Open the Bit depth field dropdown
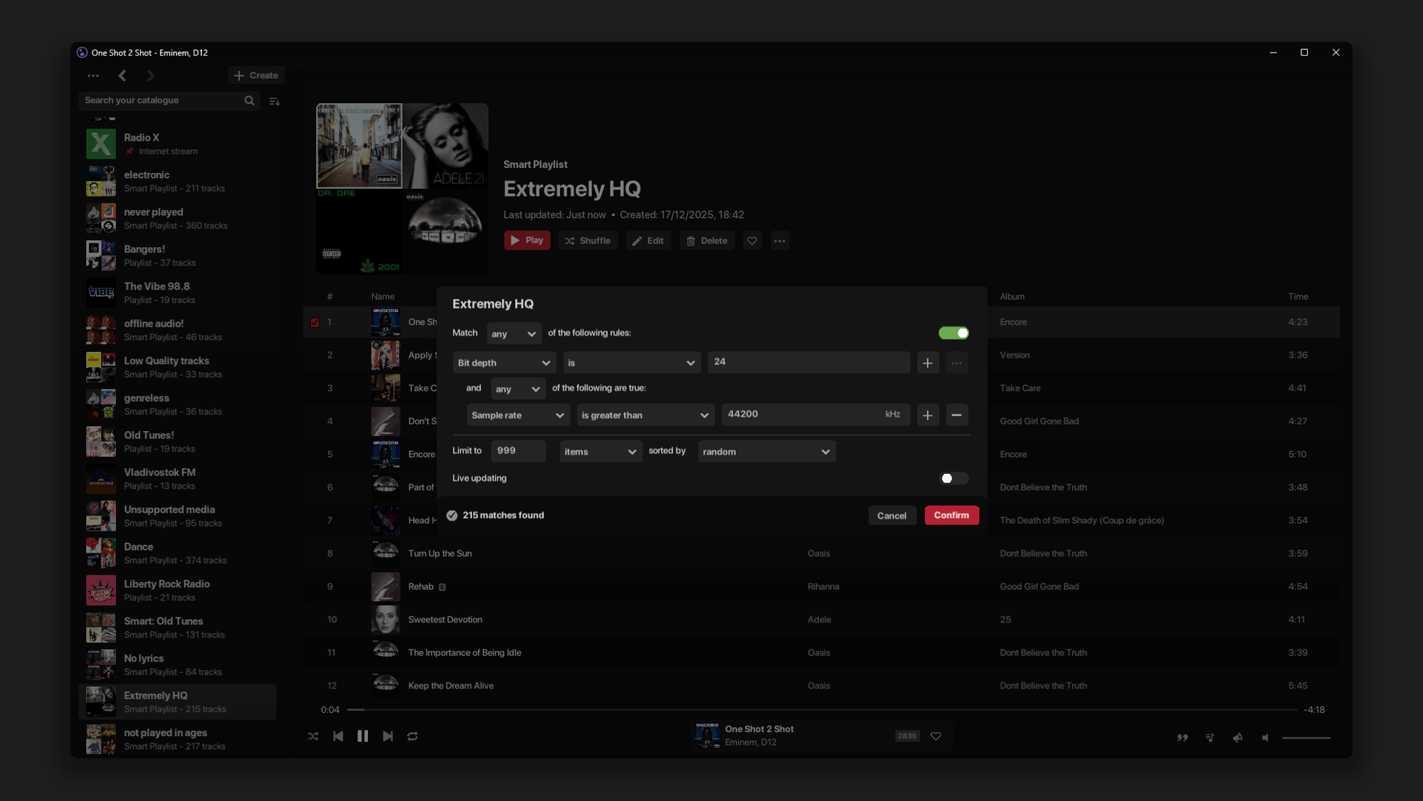1423x801 pixels. pyautogui.click(x=504, y=363)
